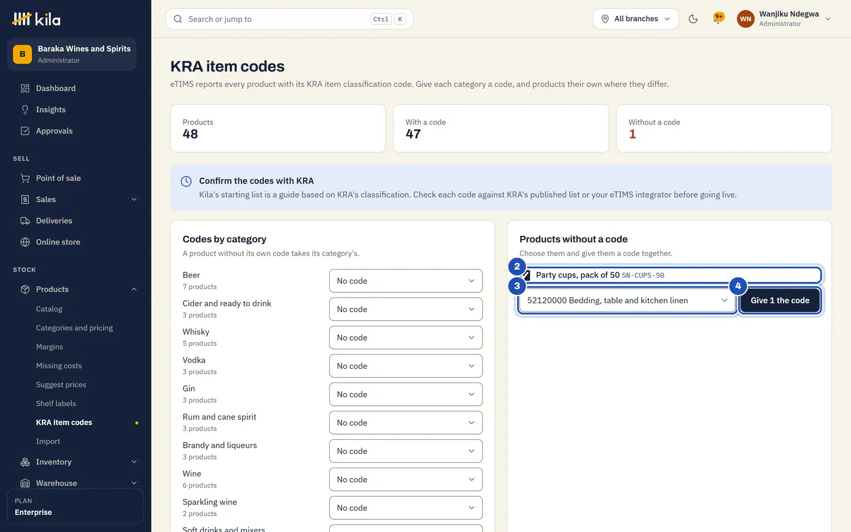This screenshot has width=851, height=532.
Task: Click the Products box icon
Action: pos(25,289)
